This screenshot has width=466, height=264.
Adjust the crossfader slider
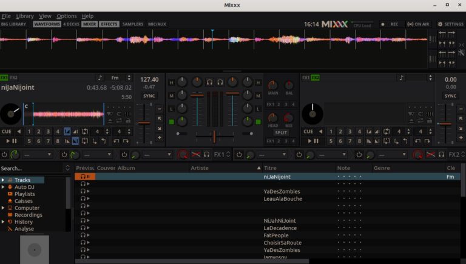214,136
